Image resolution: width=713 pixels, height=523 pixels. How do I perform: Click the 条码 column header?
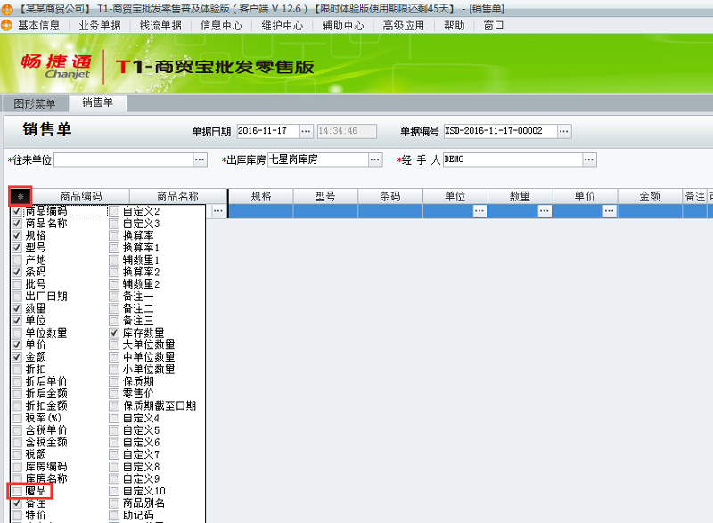coord(390,196)
